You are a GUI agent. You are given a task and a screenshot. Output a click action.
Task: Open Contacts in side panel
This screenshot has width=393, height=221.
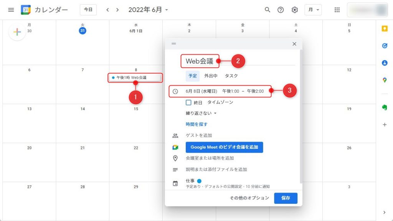pos(385,63)
